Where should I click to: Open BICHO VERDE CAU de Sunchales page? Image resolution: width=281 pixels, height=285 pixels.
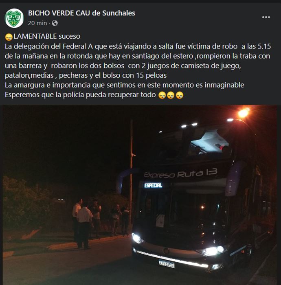coord(81,13)
